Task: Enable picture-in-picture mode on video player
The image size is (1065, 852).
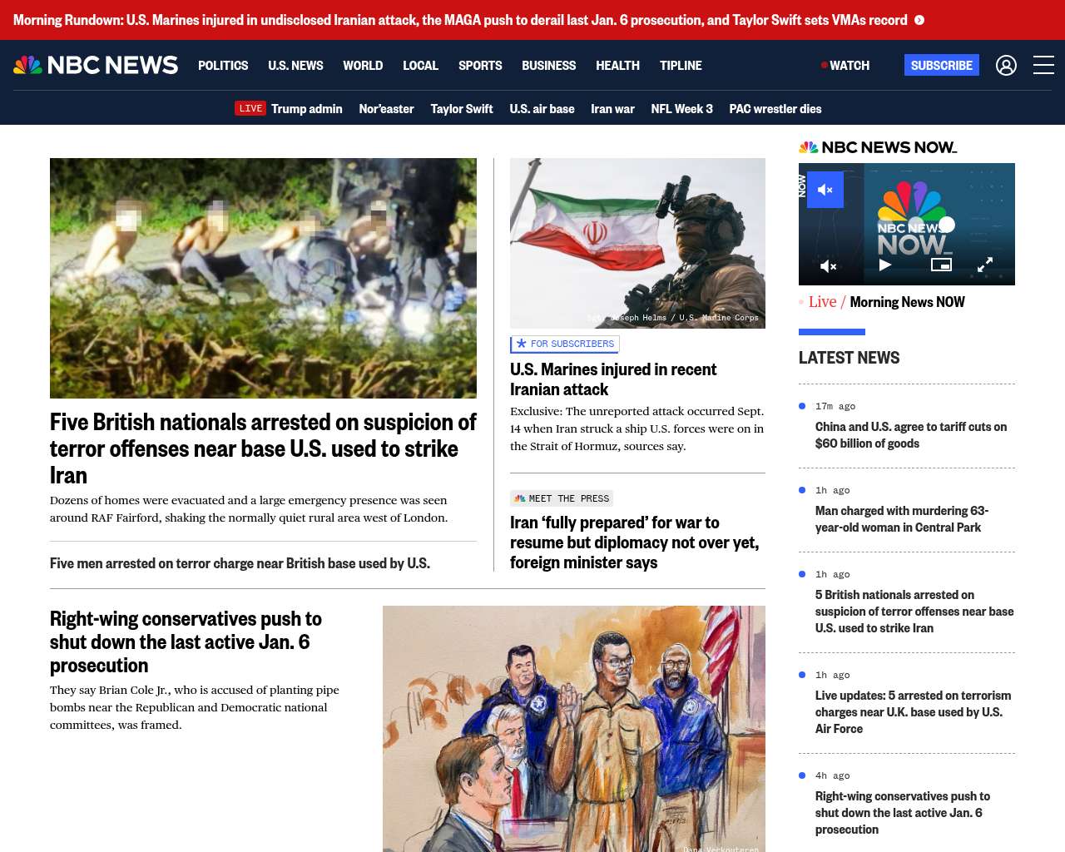Action: click(941, 265)
